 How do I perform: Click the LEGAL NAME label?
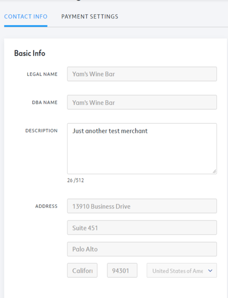pos(42,74)
